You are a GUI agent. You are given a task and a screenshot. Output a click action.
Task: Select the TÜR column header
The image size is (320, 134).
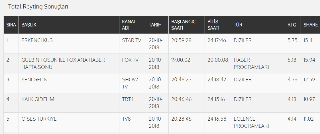(238, 25)
